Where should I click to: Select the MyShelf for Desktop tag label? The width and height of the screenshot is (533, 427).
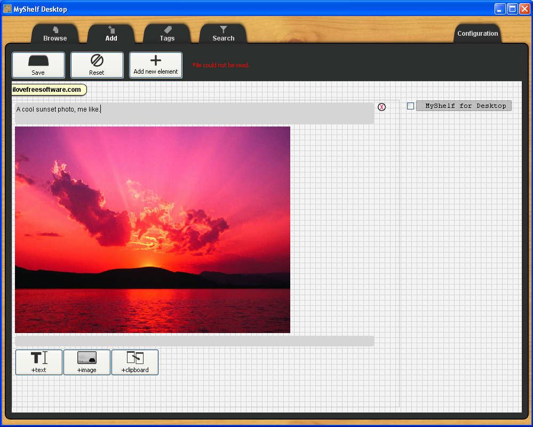(x=464, y=106)
